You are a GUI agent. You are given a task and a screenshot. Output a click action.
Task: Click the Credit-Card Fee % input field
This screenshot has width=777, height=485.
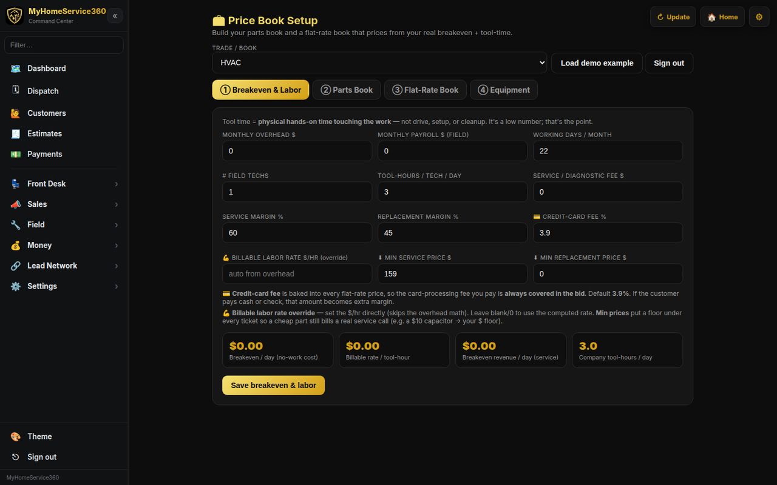pyautogui.click(x=608, y=233)
